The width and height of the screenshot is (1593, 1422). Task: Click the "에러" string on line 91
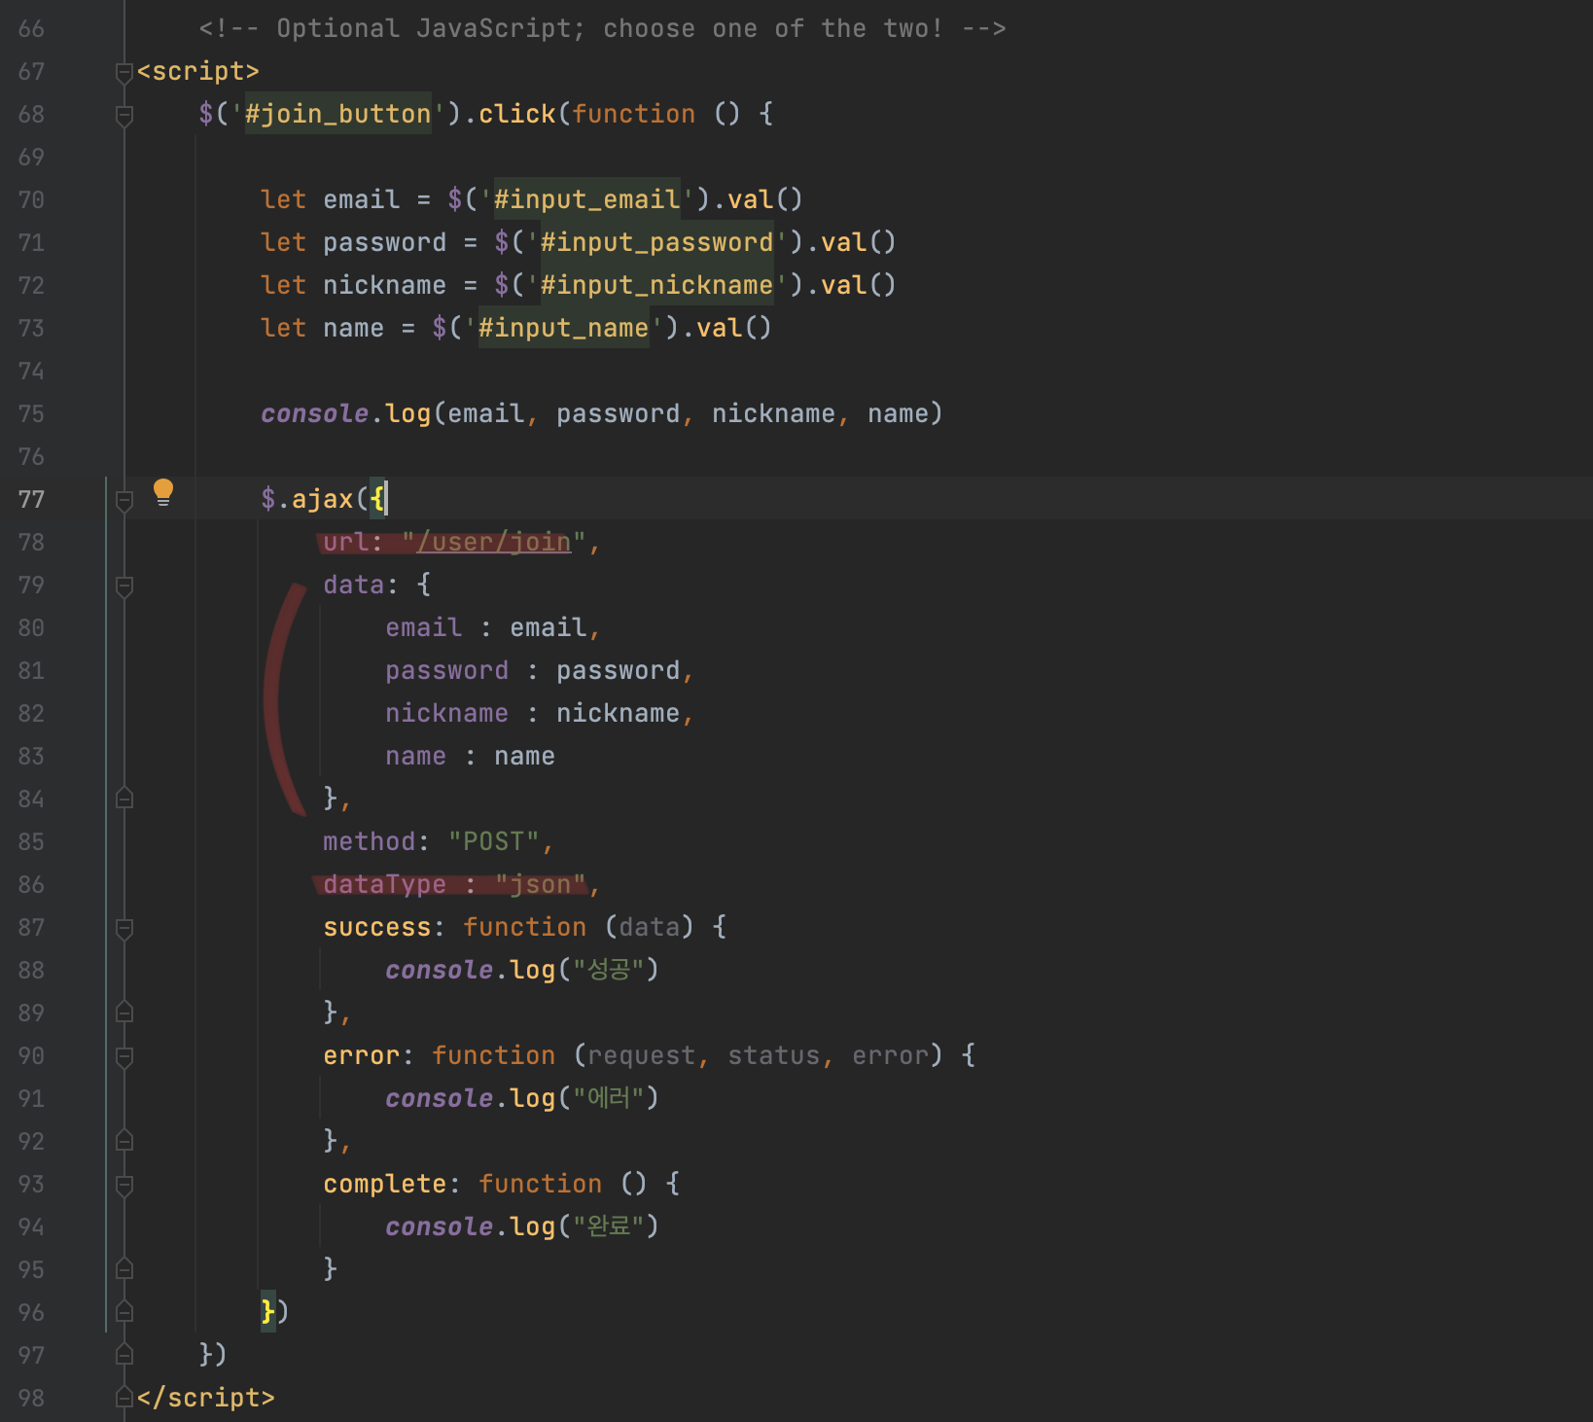tap(609, 1098)
